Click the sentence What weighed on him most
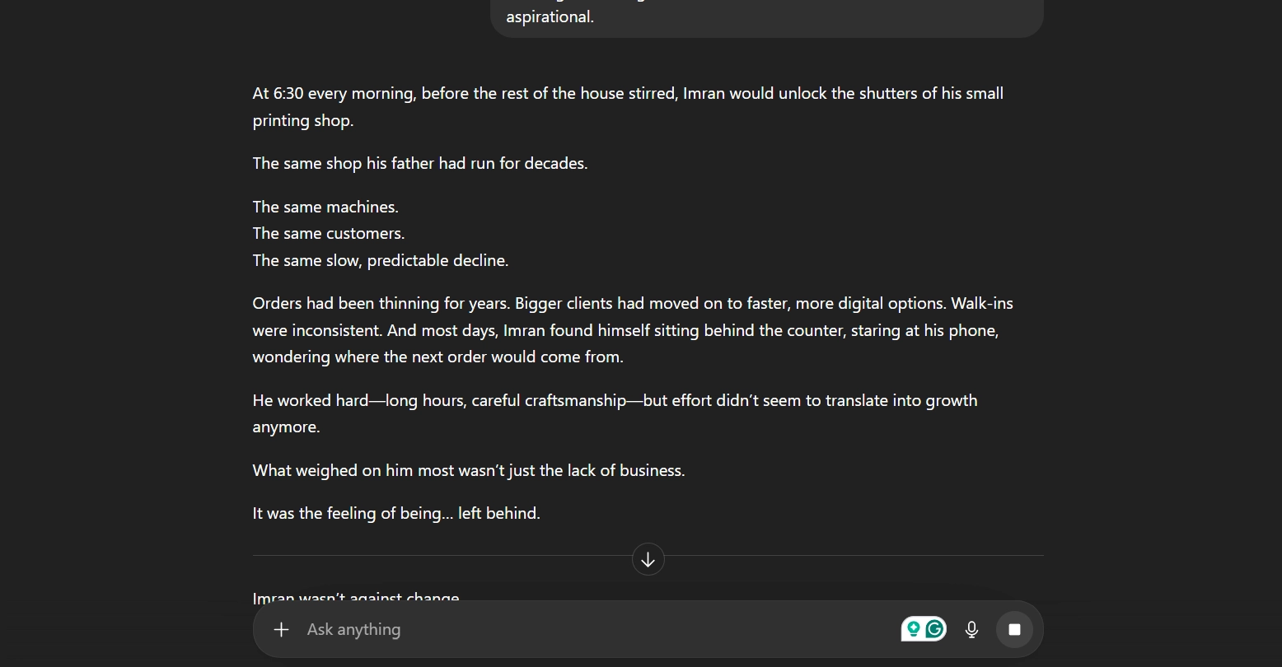1282x667 pixels. [x=469, y=471]
